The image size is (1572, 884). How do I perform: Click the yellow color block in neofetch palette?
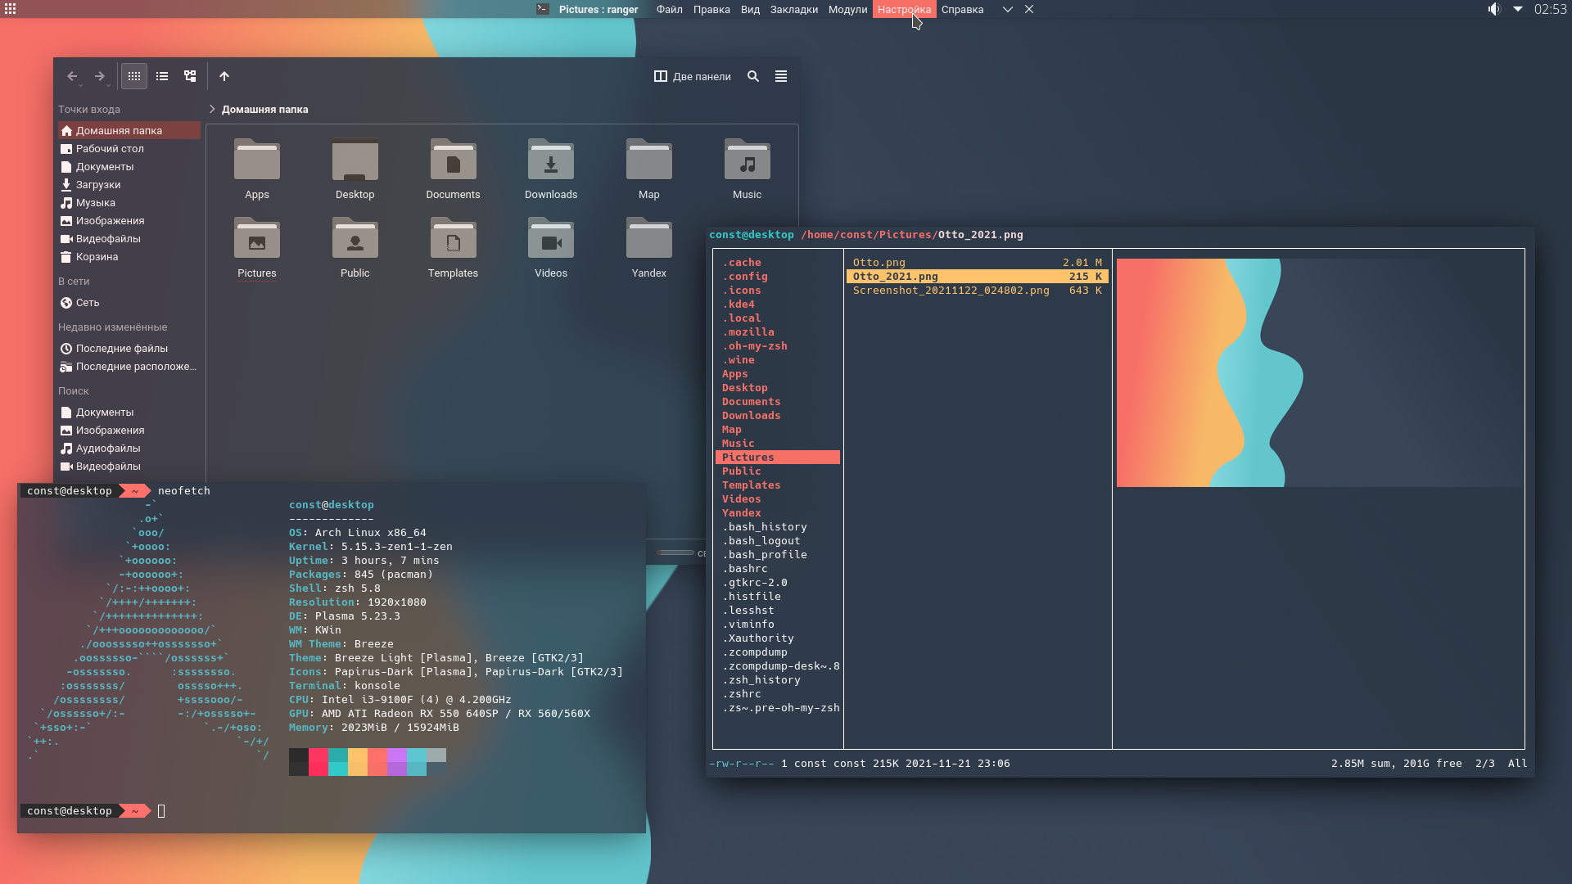click(x=358, y=762)
